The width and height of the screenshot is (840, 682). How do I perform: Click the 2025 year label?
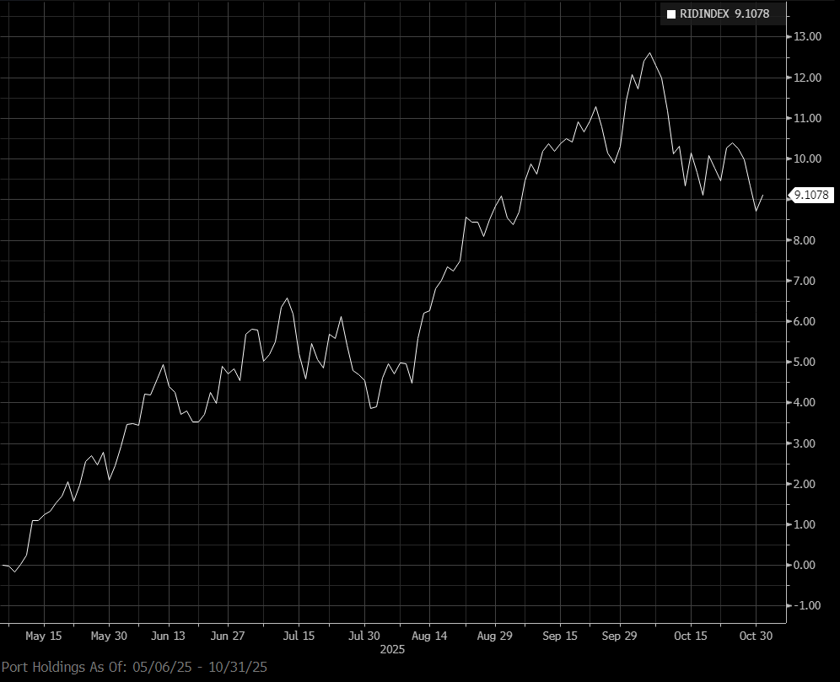393,649
